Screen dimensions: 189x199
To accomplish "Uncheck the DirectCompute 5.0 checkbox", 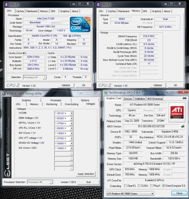I will 164,186.
